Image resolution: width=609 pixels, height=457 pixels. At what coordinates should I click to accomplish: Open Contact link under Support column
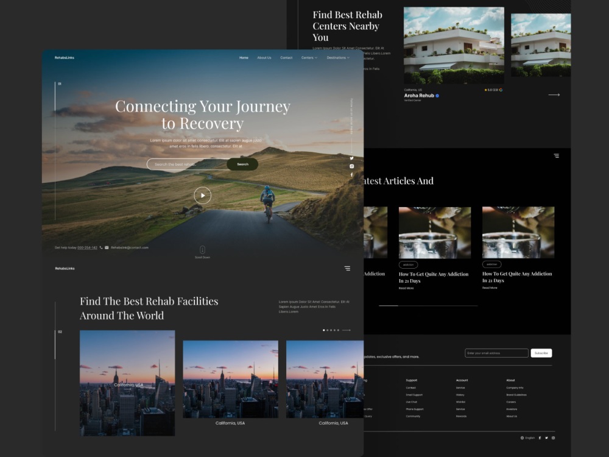(410, 388)
